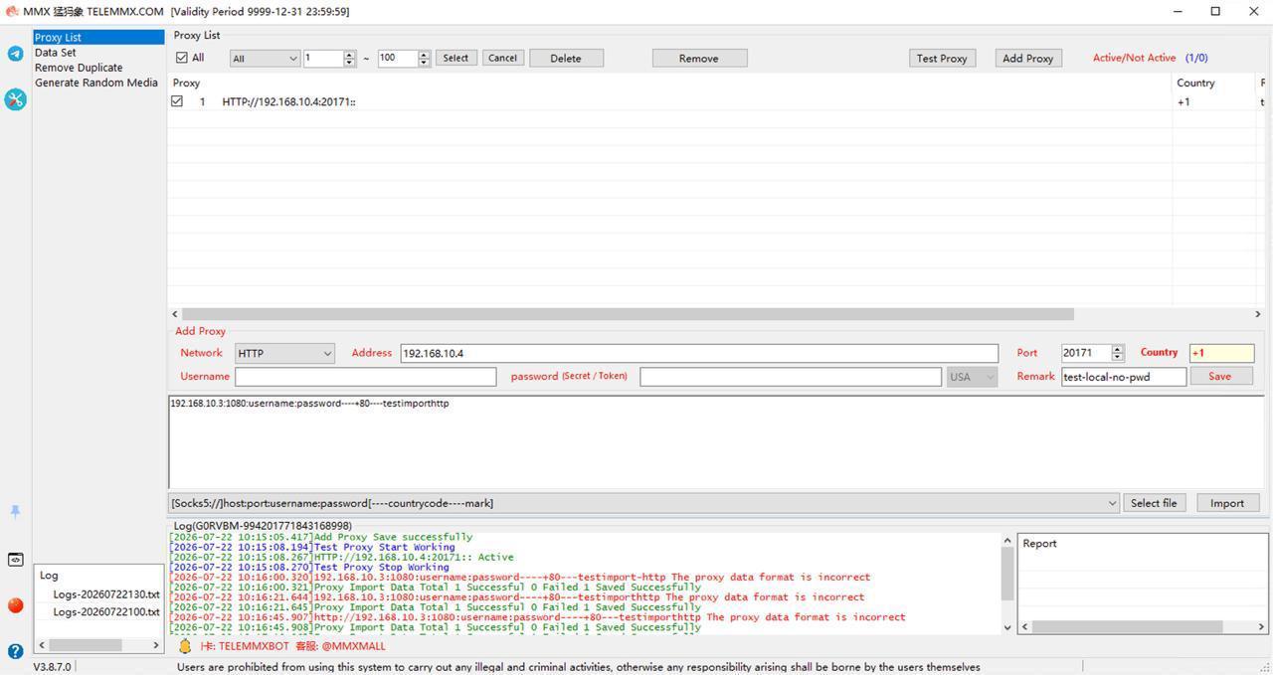Click the MMX app logo in title bar
Image resolution: width=1273 pixels, height=675 pixels.
(12, 11)
